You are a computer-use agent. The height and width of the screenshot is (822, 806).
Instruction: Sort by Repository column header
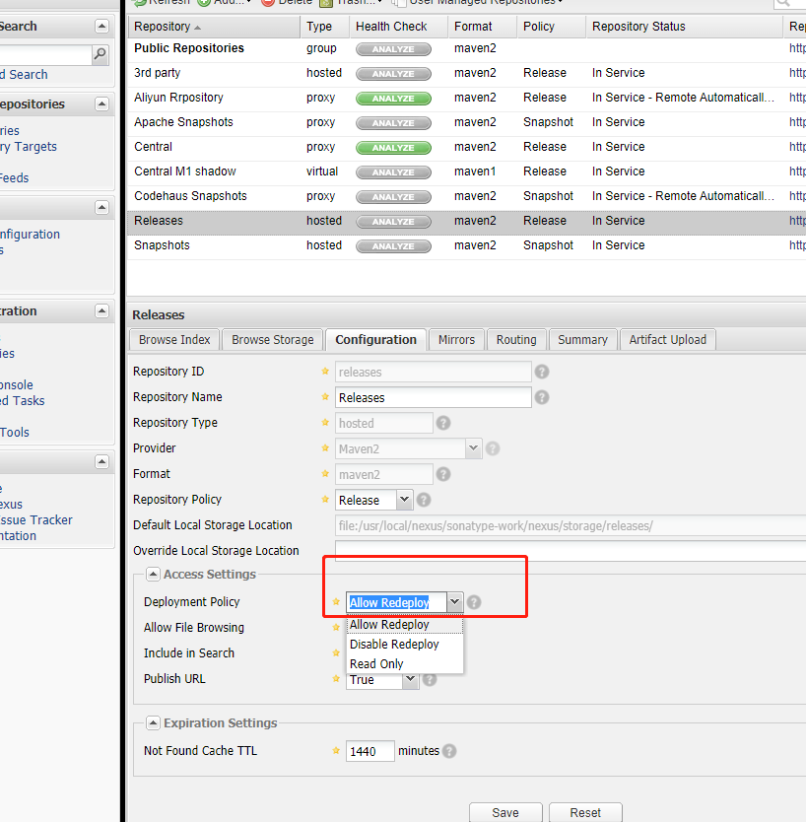pyautogui.click(x=214, y=27)
